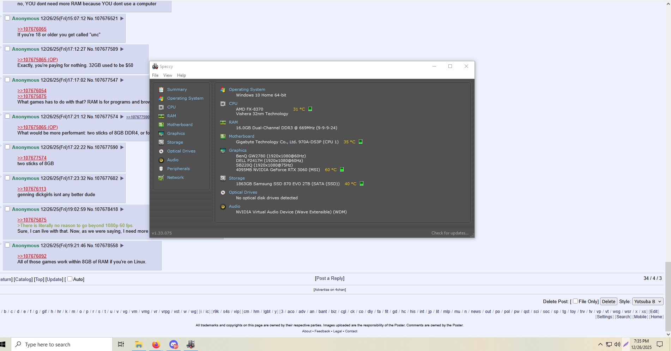671x351 pixels.
Task: Click Check for updates in Speccy
Action: [450, 233]
